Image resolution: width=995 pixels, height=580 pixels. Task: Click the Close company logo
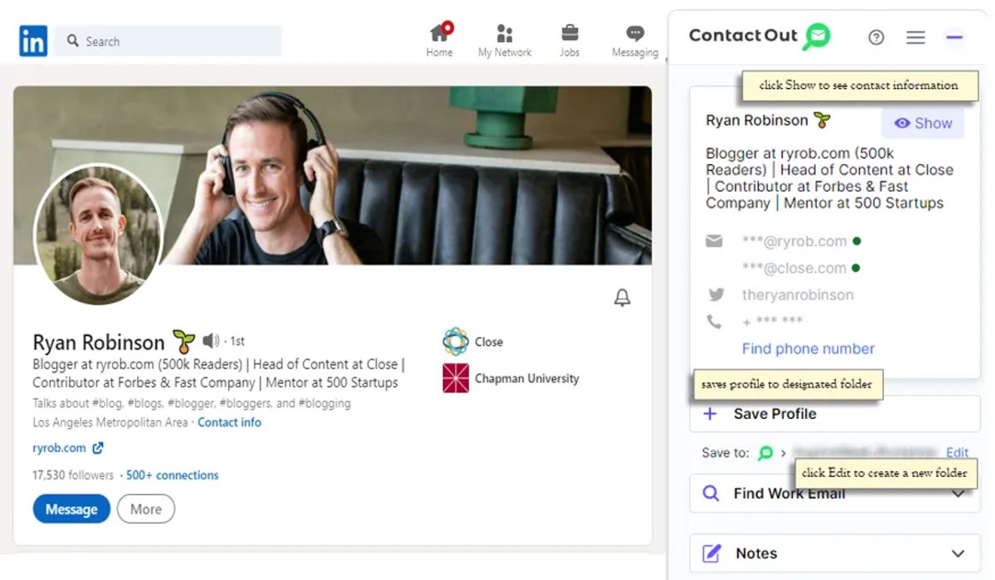pyautogui.click(x=455, y=341)
